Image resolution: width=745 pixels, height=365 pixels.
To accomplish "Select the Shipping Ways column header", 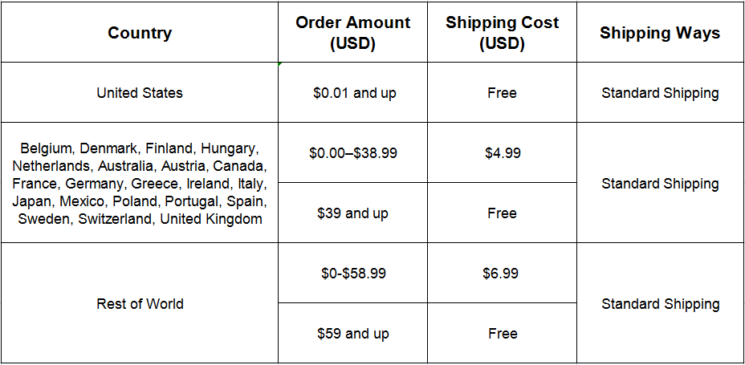I will (660, 34).
